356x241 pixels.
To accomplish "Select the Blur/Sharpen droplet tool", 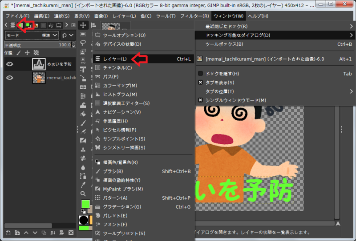I will (x=83, y=167).
